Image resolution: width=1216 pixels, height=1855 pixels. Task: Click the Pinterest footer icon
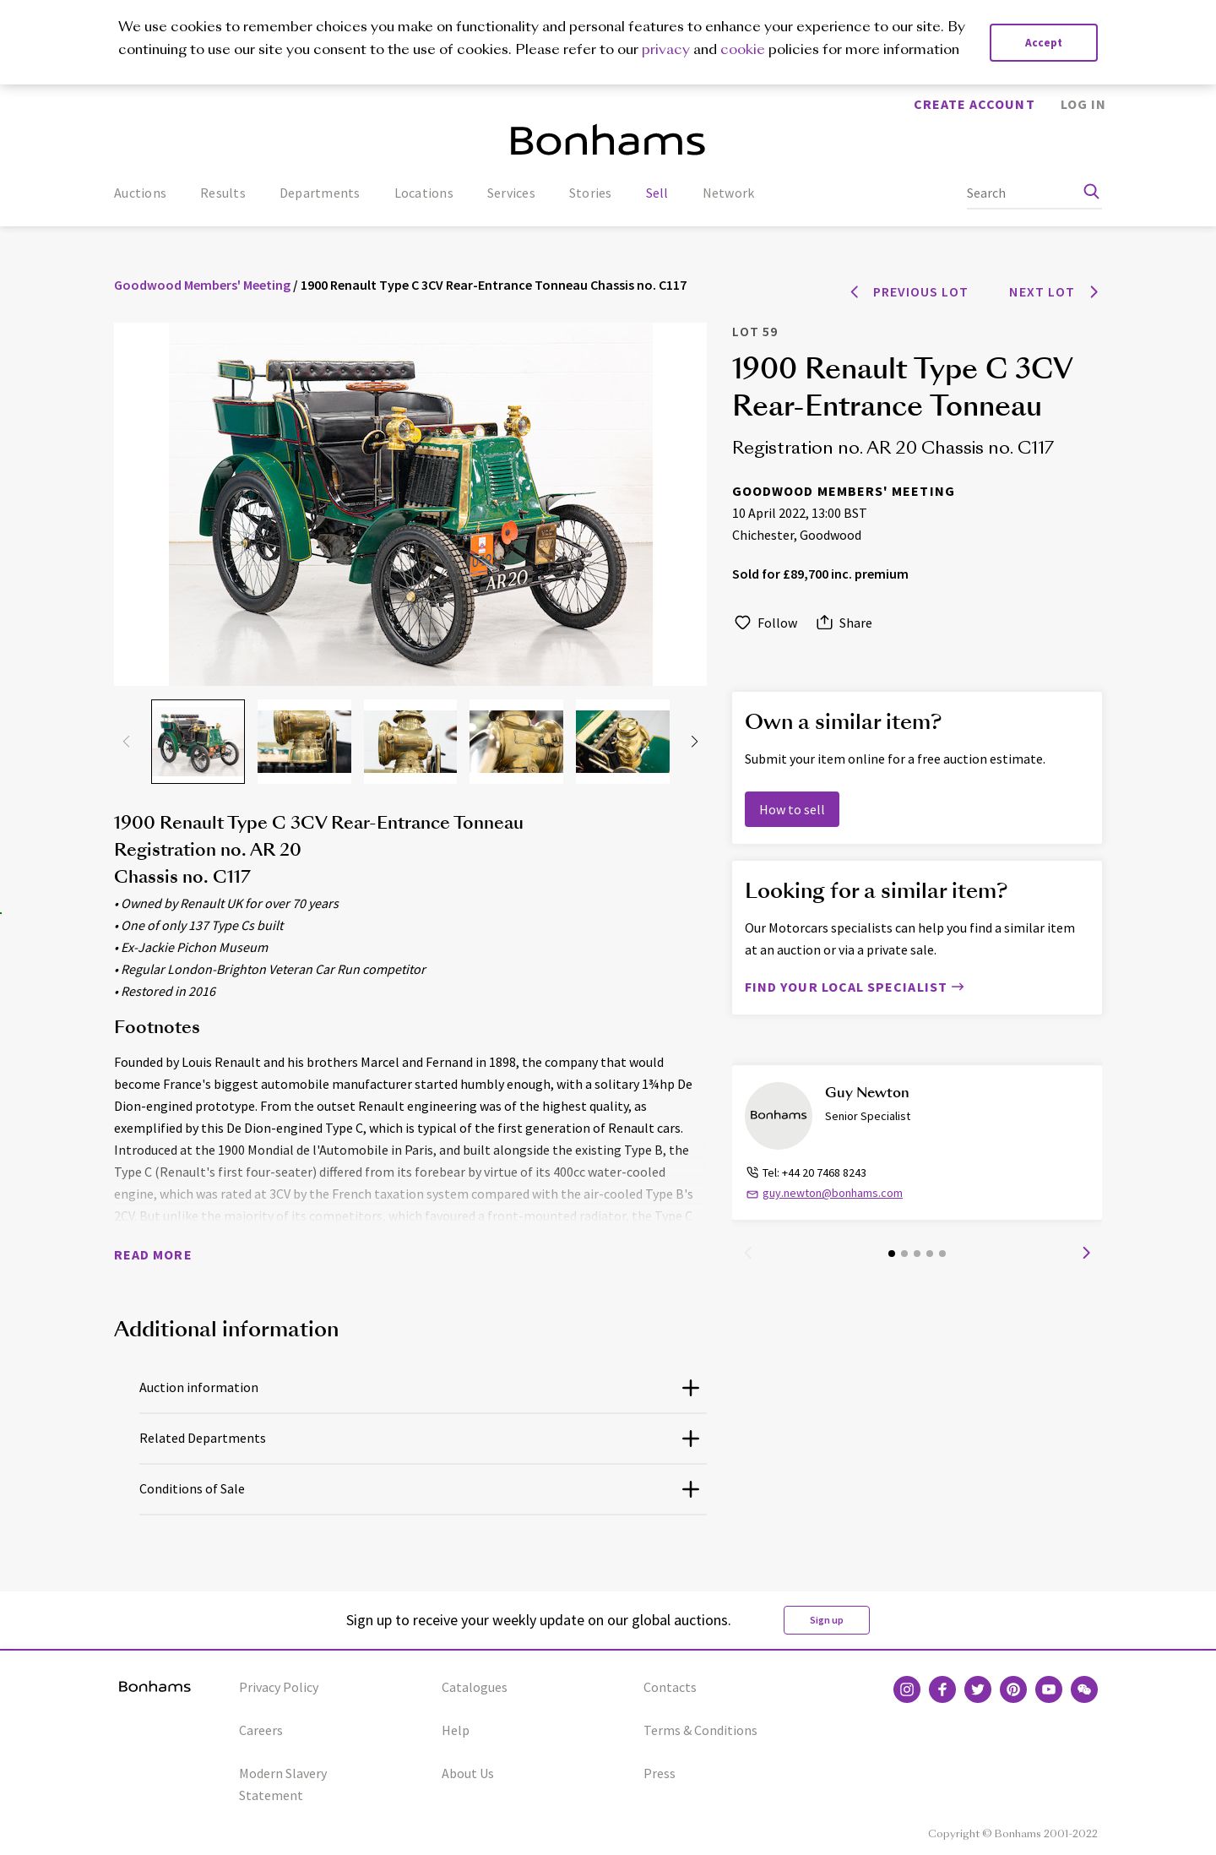tap(1013, 1689)
